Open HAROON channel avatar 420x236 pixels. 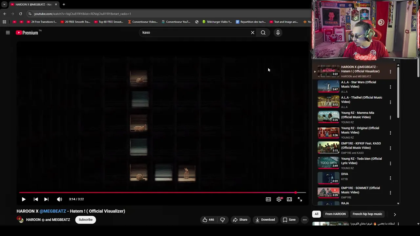click(x=20, y=220)
